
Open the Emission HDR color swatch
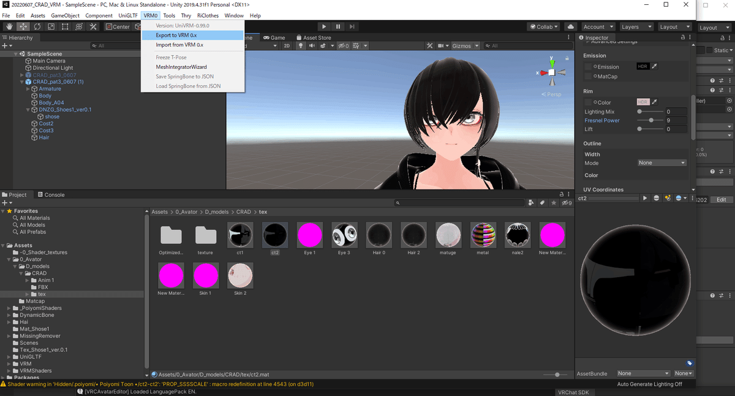point(643,66)
